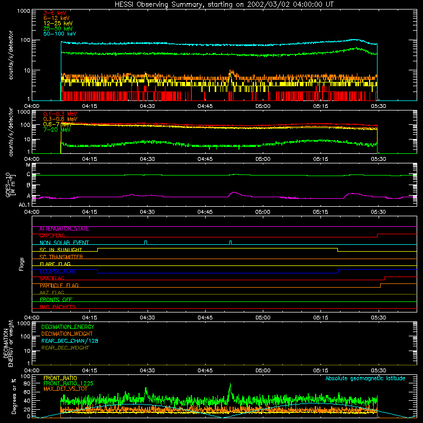Click the first NON_SOLAR_EVENT pulse near 04:30
423x423 pixels.
(146, 243)
